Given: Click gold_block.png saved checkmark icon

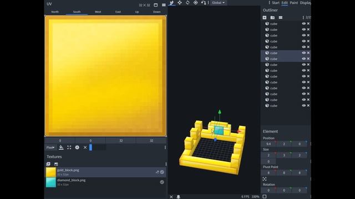Looking at the screenshot, I should (x=162, y=172).
